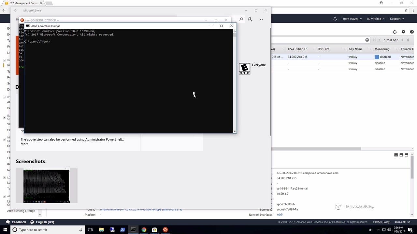Open the Windows Start menu
Image resolution: width=417 pixels, height=234 pixels.
(x=5, y=230)
